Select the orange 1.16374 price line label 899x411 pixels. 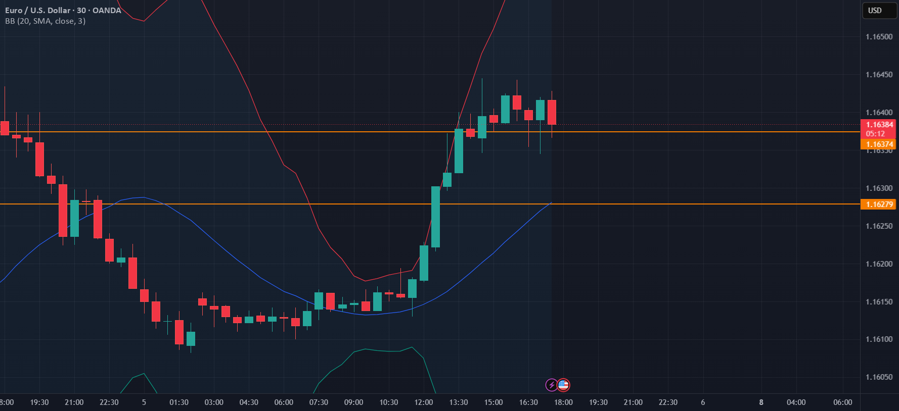(879, 144)
